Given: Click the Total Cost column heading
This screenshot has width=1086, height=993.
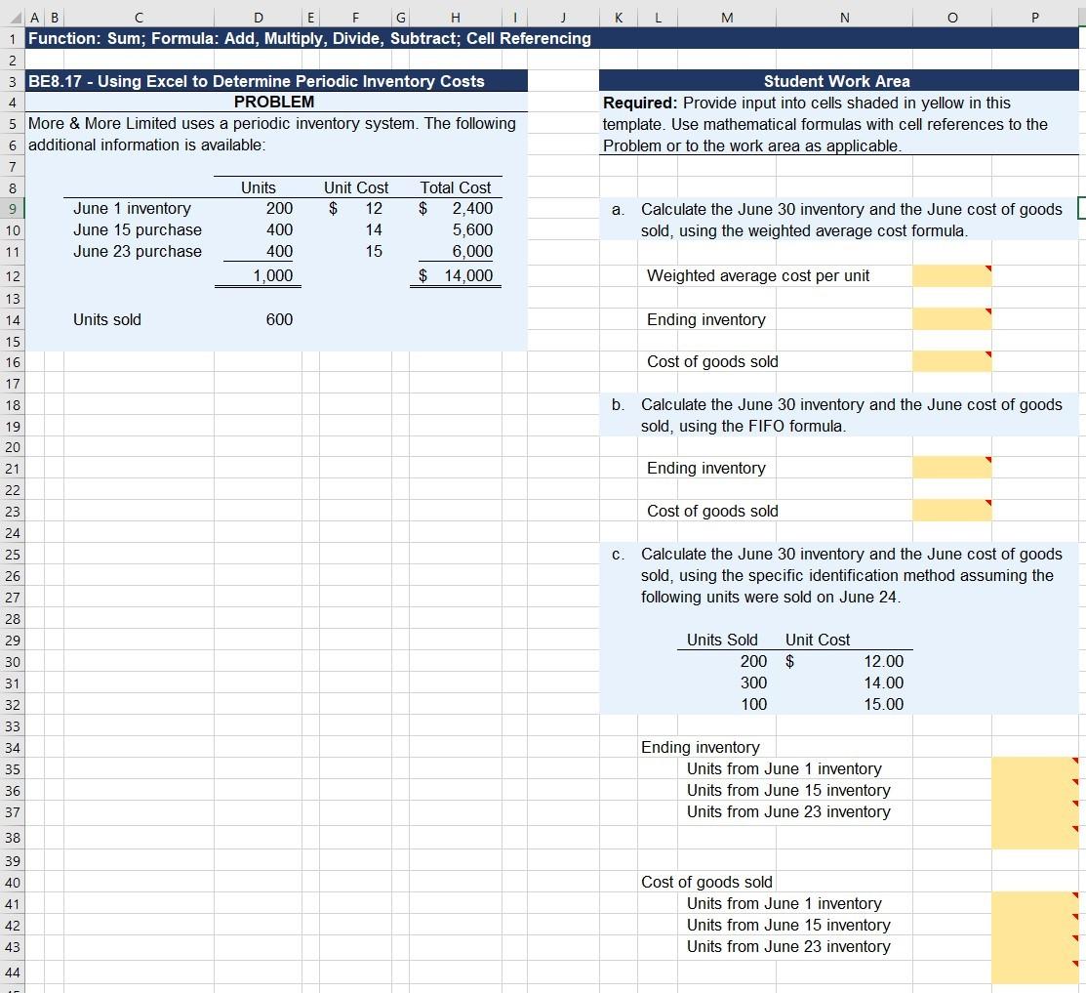Looking at the screenshot, I should [x=455, y=187].
